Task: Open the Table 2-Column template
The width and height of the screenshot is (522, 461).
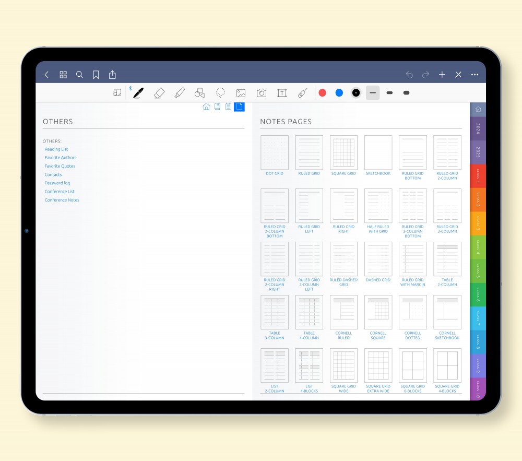Action: (x=447, y=259)
